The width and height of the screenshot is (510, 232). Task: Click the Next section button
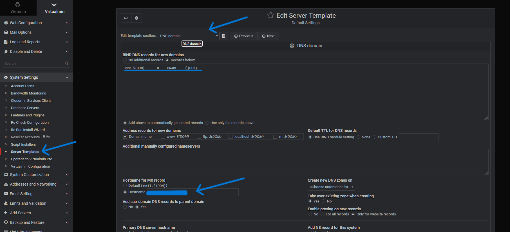(x=268, y=36)
